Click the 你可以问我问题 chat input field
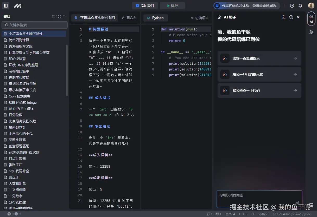The height and width of the screenshot is (217, 317). click(x=259, y=199)
